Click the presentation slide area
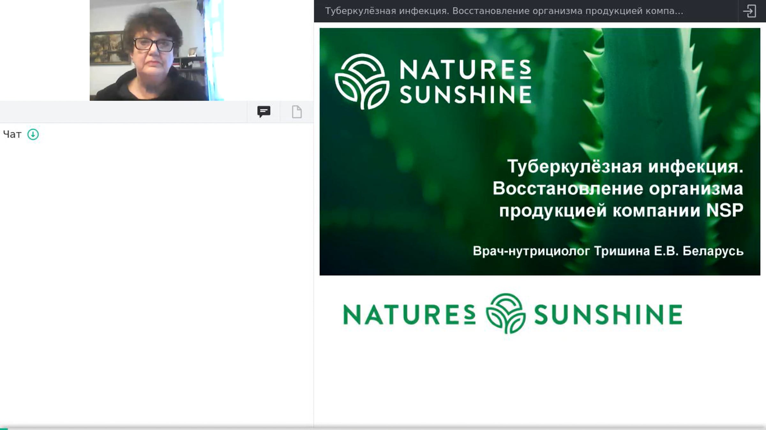 point(540,152)
